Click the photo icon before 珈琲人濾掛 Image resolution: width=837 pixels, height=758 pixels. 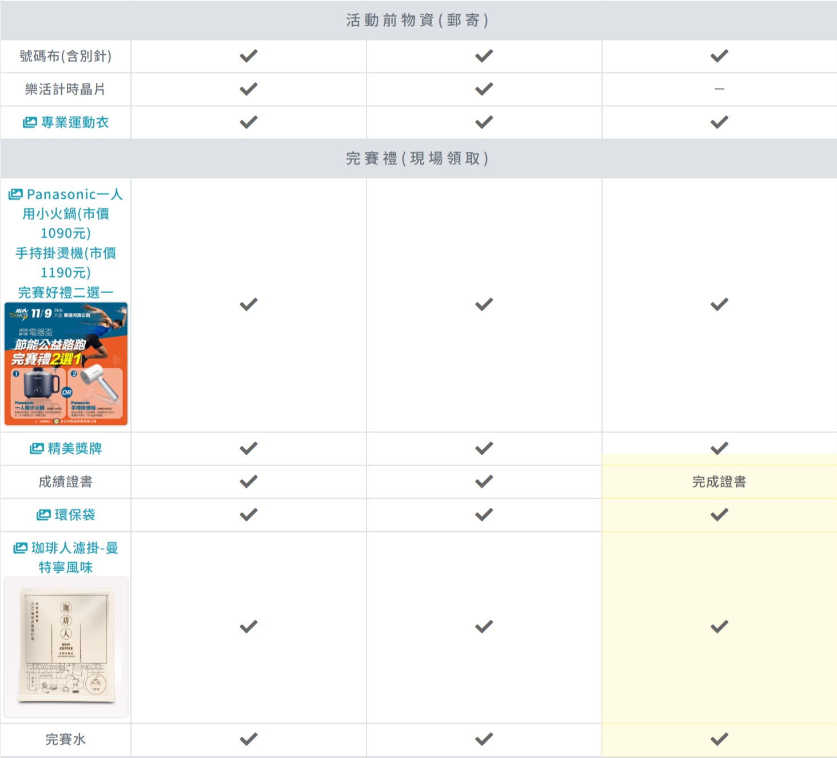tap(20, 548)
